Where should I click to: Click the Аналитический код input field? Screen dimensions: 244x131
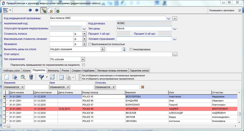pos(68,24)
